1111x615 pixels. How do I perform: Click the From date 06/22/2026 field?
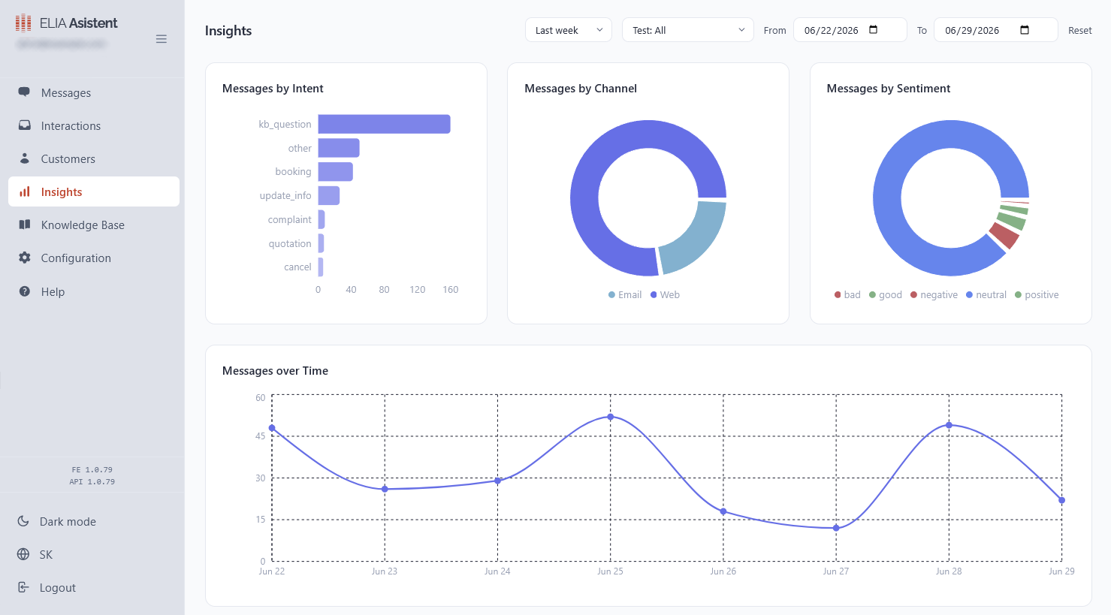[x=850, y=30]
